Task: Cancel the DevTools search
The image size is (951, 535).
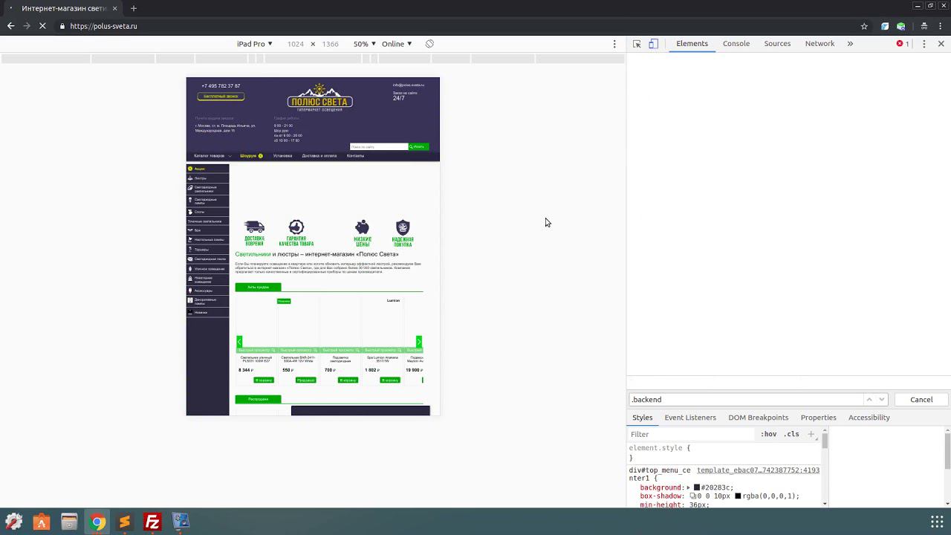Action: click(x=921, y=400)
